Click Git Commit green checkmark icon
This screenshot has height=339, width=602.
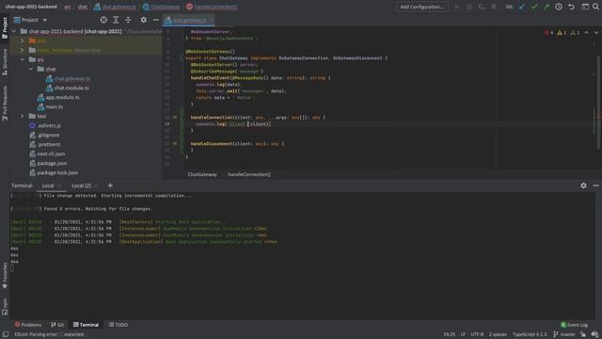coord(534,7)
